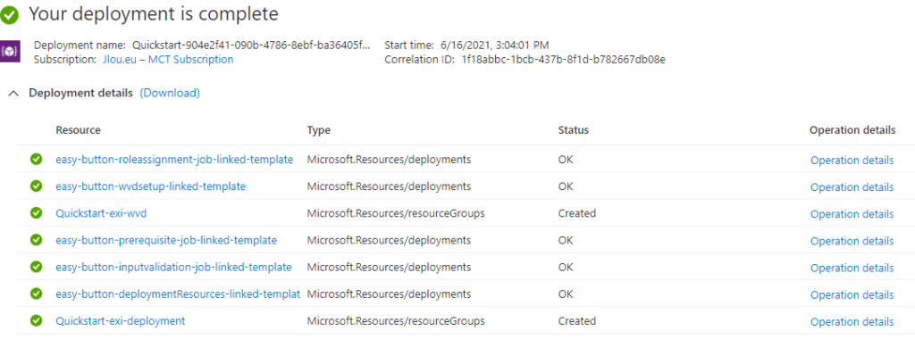Select the Status column header
915x339 pixels.
pos(573,130)
